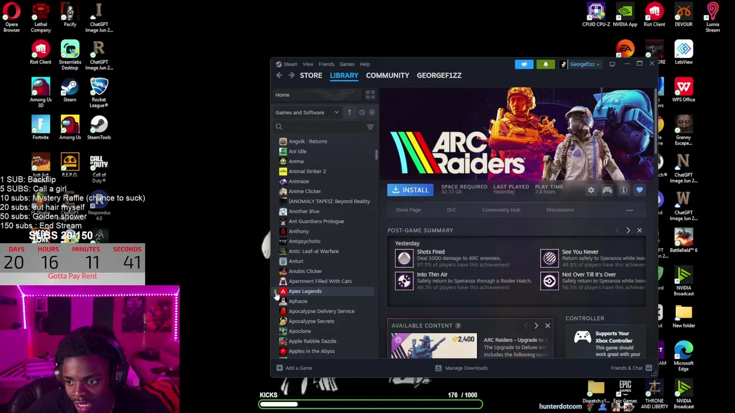Open ARC Raiders Store Page link
Image resolution: width=735 pixels, height=413 pixels.
[x=408, y=210]
